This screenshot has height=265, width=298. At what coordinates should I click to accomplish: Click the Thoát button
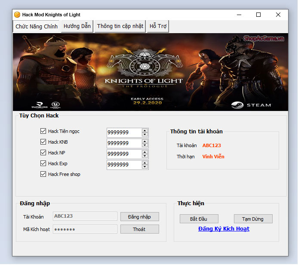(139, 229)
